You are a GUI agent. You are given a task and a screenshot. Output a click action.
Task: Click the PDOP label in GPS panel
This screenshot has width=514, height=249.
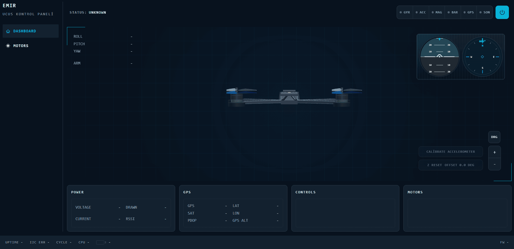192,220
